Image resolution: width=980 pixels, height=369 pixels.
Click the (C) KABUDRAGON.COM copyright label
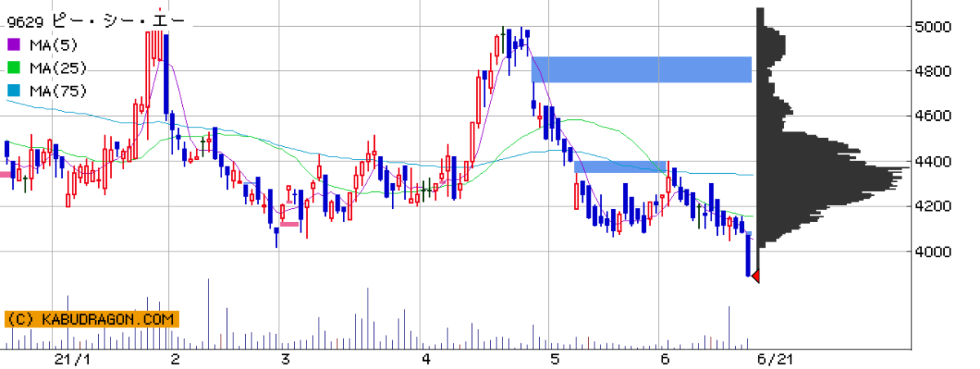click(91, 319)
